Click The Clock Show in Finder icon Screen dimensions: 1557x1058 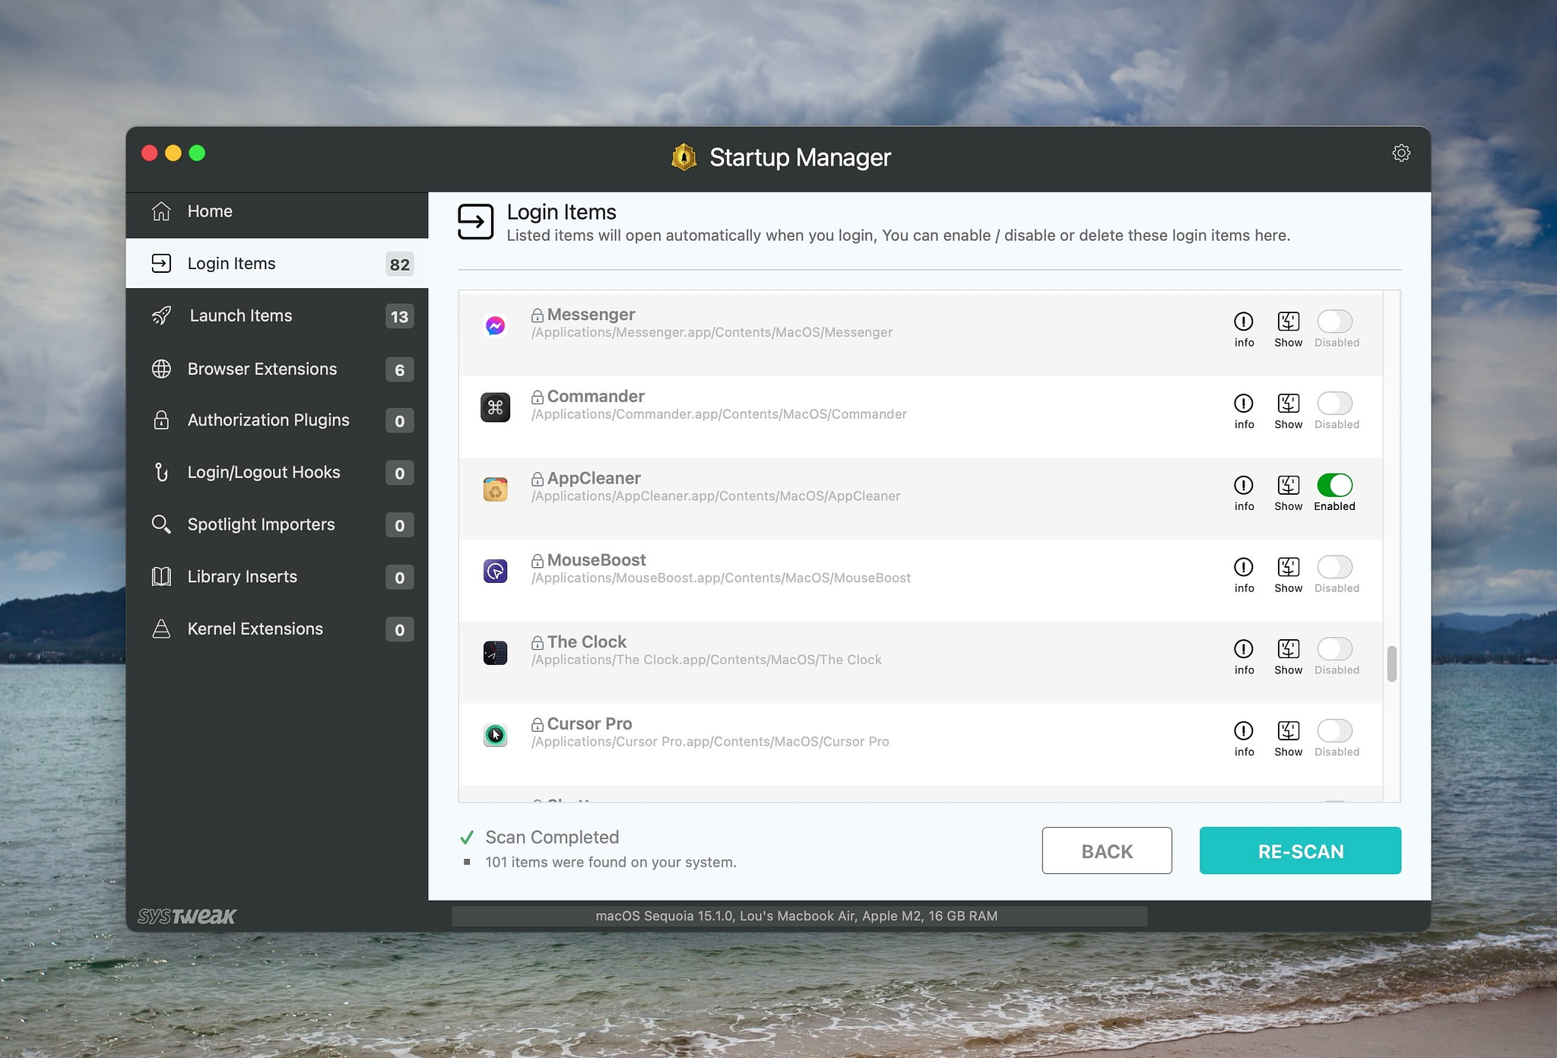point(1288,649)
